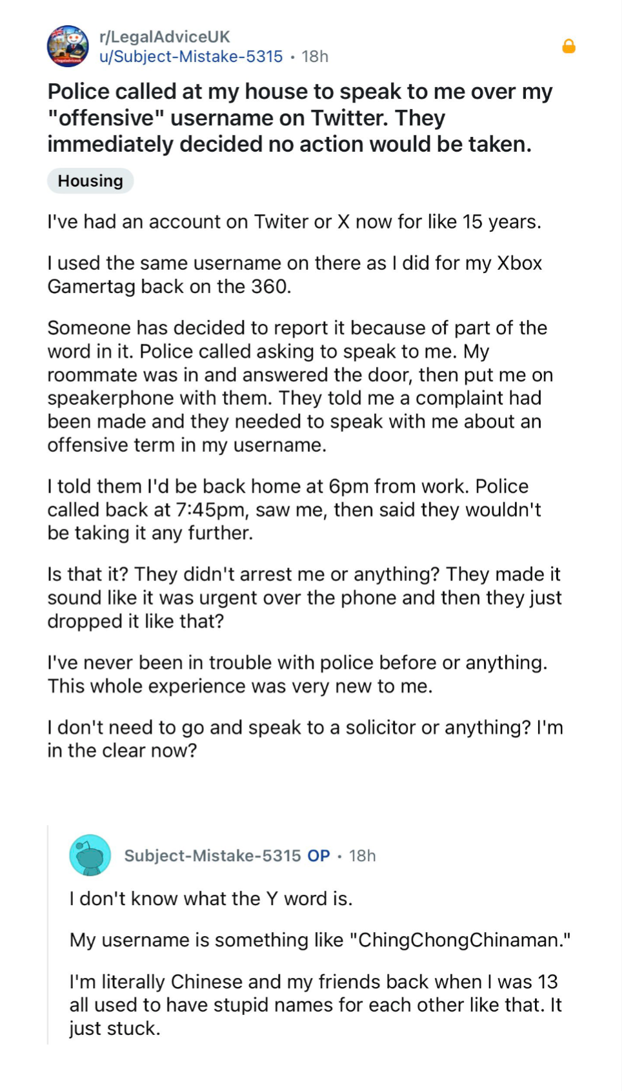Click the commenter's teal Snoo avatar
The height and width of the screenshot is (1091, 622).
tap(90, 855)
